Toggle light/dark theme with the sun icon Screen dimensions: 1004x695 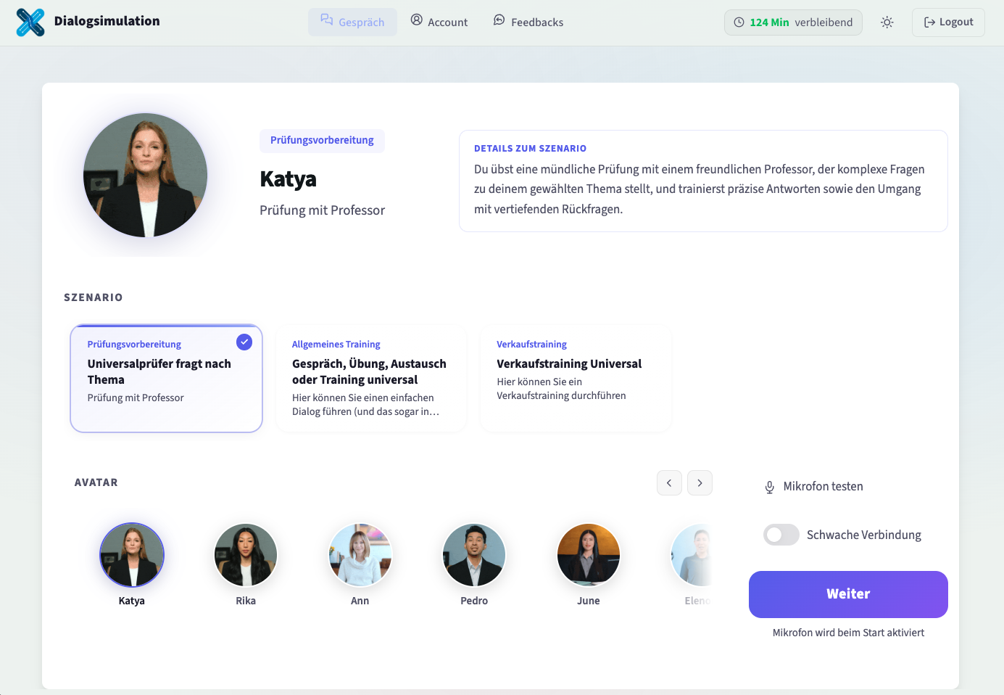click(x=887, y=22)
